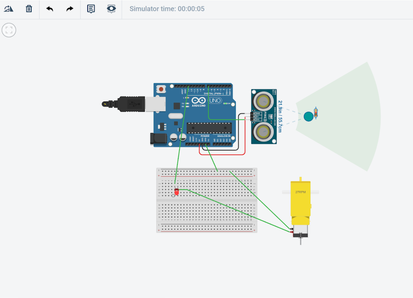Click the teal target object circle

pos(308,117)
